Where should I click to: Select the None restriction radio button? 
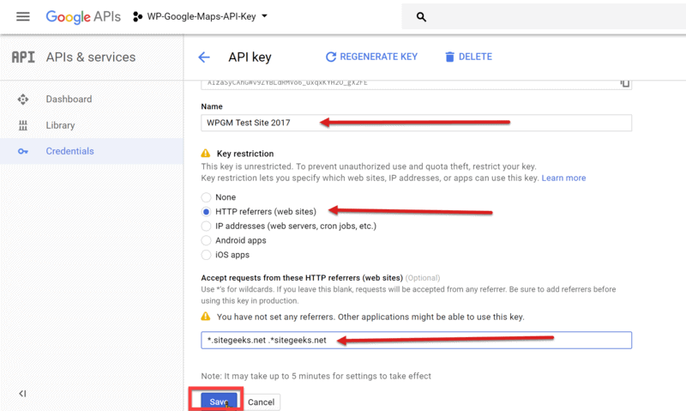(206, 197)
